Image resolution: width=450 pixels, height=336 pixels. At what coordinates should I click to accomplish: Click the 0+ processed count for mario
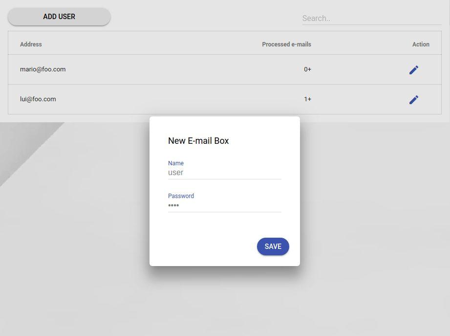307,69
